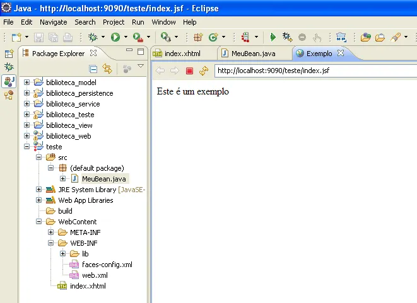Expand the JRE System Library node
Image resolution: width=417 pixels, height=303 pixels.
click(x=39, y=190)
